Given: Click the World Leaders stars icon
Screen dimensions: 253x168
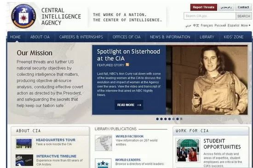Looking at the screenshot, I should (103, 163).
